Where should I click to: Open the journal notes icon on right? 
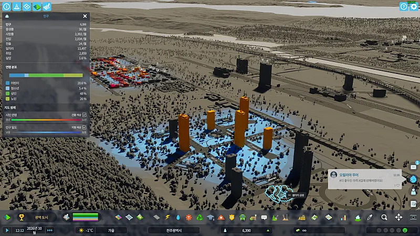click(413, 203)
